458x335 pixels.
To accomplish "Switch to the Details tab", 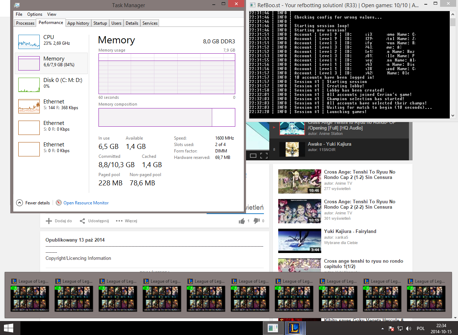I will 132,23.
